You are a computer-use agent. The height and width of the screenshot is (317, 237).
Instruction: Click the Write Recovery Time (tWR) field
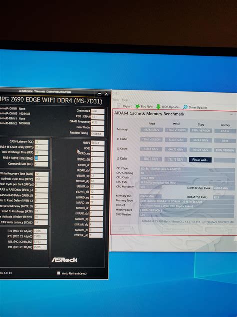[x=41, y=174]
